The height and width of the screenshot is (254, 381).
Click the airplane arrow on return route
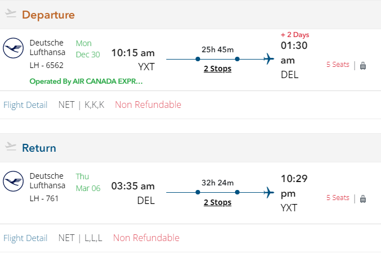pos(268,192)
